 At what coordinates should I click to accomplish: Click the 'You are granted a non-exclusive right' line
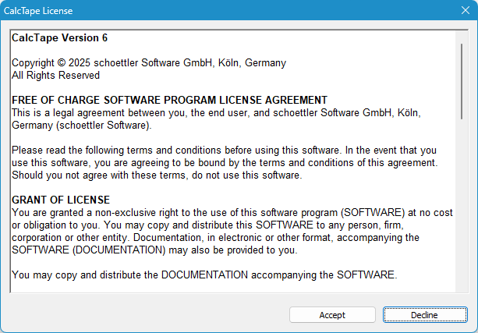coord(232,213)
